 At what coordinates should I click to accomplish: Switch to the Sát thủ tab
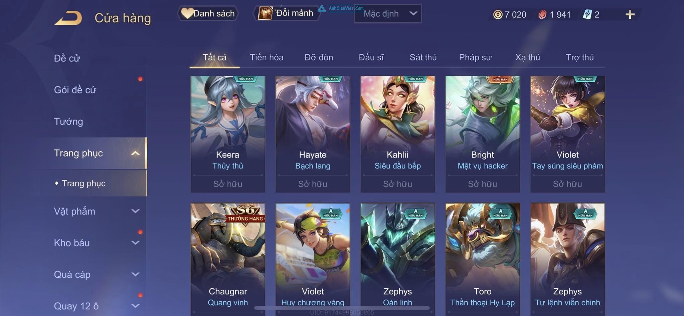[423, 57]
